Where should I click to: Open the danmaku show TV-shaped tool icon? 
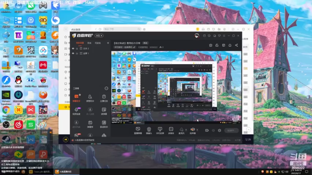pos(90,124)
